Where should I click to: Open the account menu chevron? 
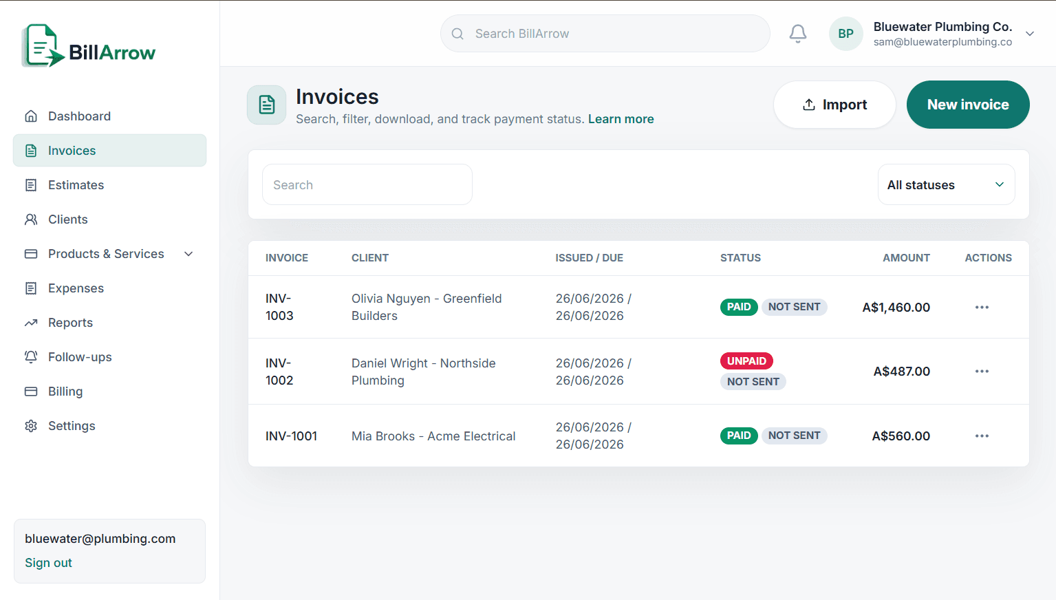pos(1030,34)
